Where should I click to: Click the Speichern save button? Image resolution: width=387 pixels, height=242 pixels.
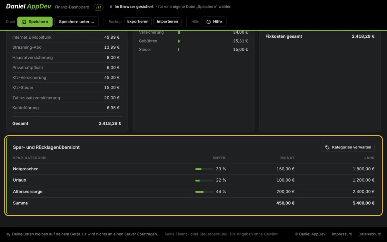pyautogui.click(x=35, y=22)
